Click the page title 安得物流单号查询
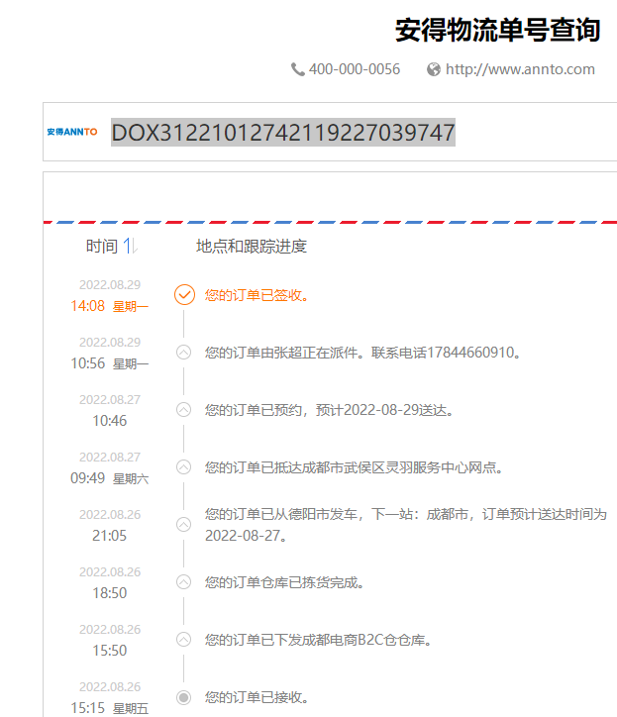This screenshot has height=717, width=617. click(x=497, y=30)
